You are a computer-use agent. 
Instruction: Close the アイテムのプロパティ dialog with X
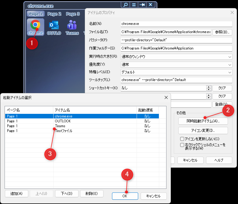(232, 12)
